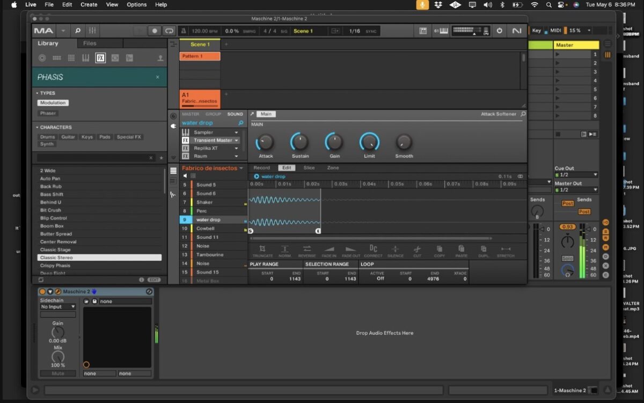Image resolution: width=644 pixels, height=403 pixels.
Task: Select Bit Crush preset
Action: pos(99,210)
